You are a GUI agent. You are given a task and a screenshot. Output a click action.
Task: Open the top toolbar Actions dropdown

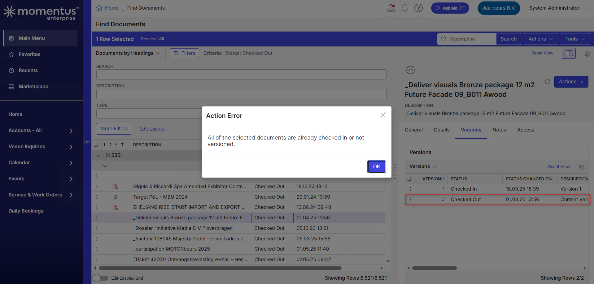point(541,39)
